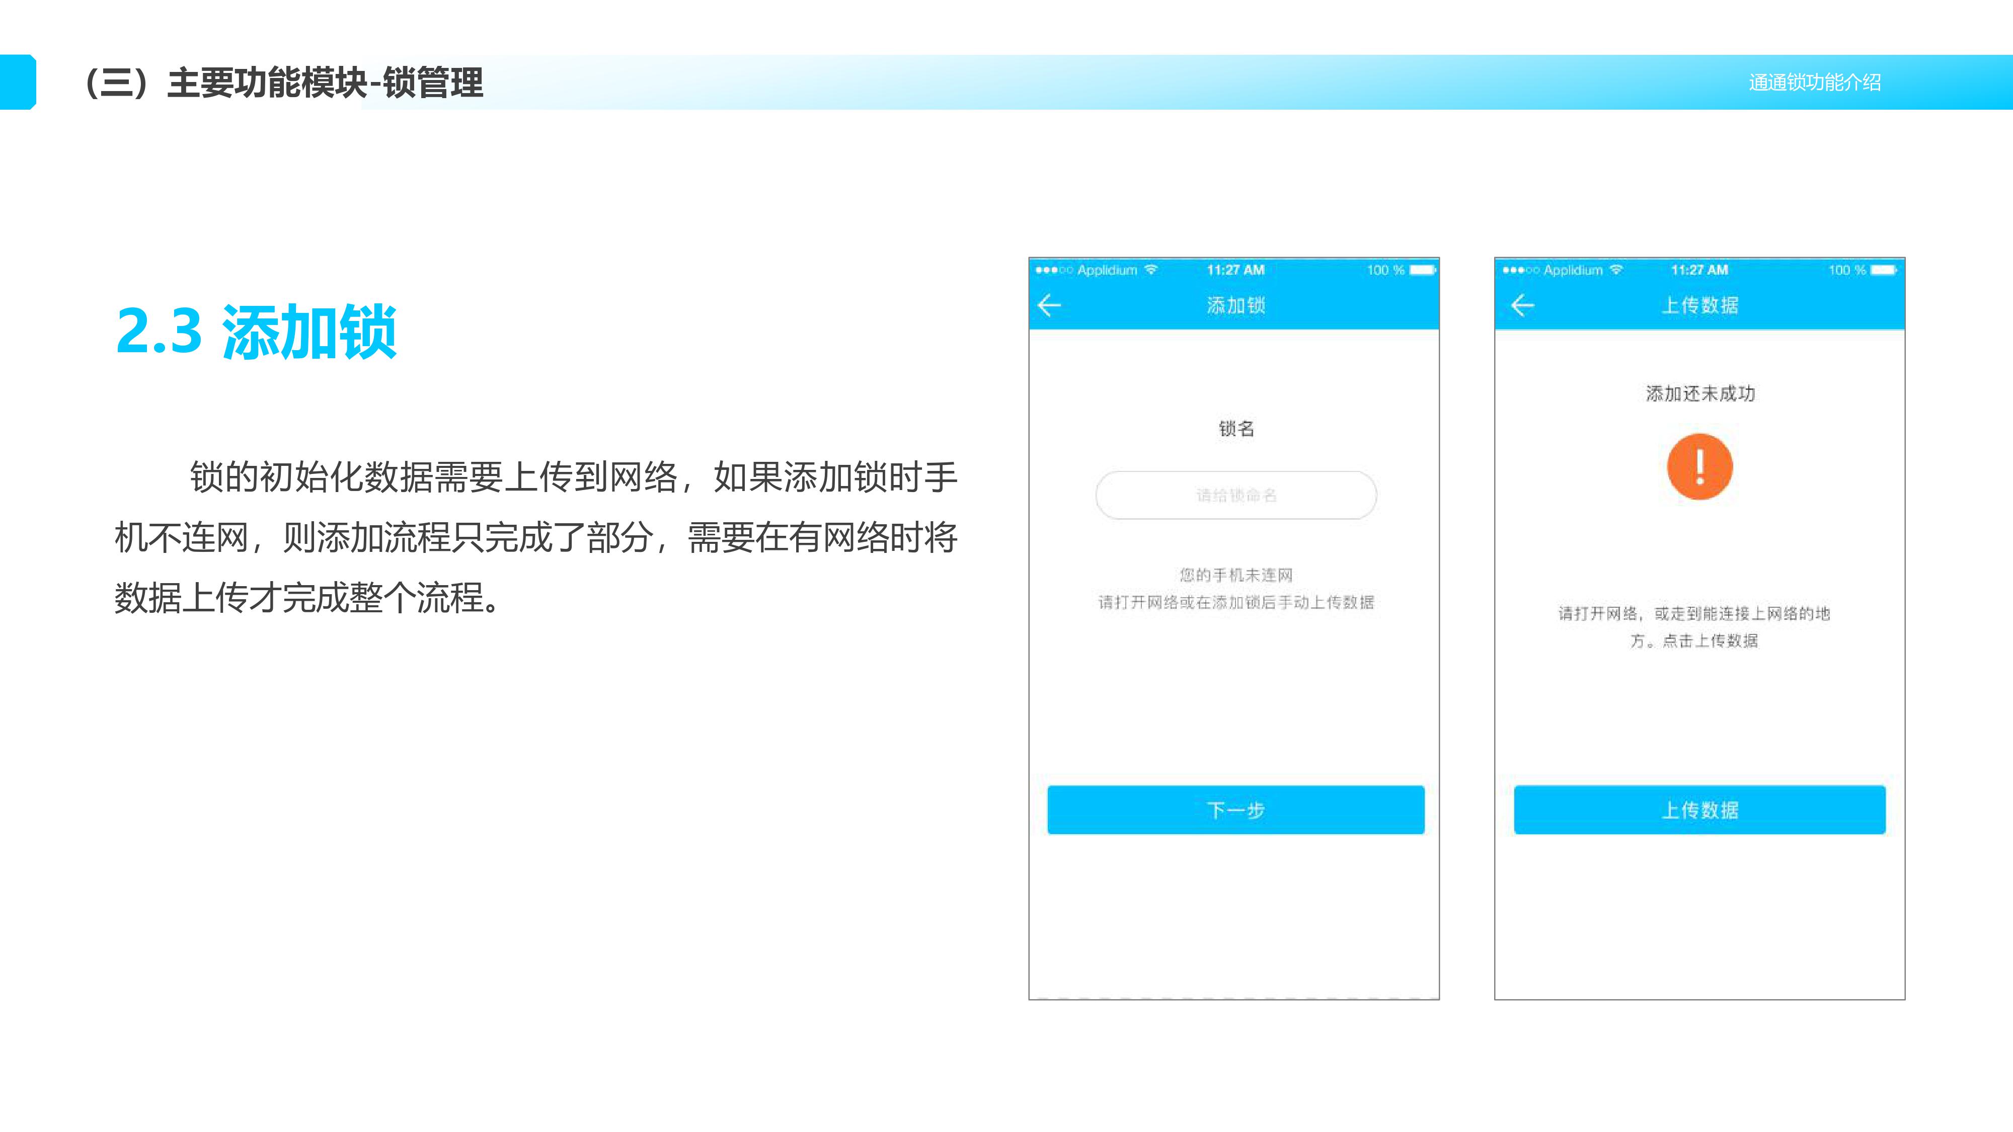
Task: Tap back arrow on 添加锁 screen
Action: (x=1049, y=305)
